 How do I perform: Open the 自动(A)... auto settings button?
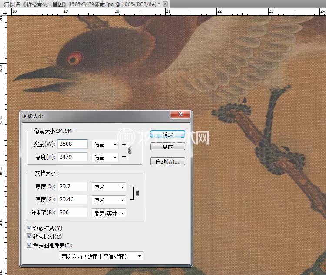coord(168,162)
